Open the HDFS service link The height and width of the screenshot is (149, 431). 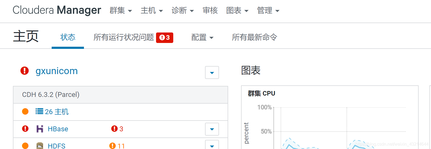56,146
